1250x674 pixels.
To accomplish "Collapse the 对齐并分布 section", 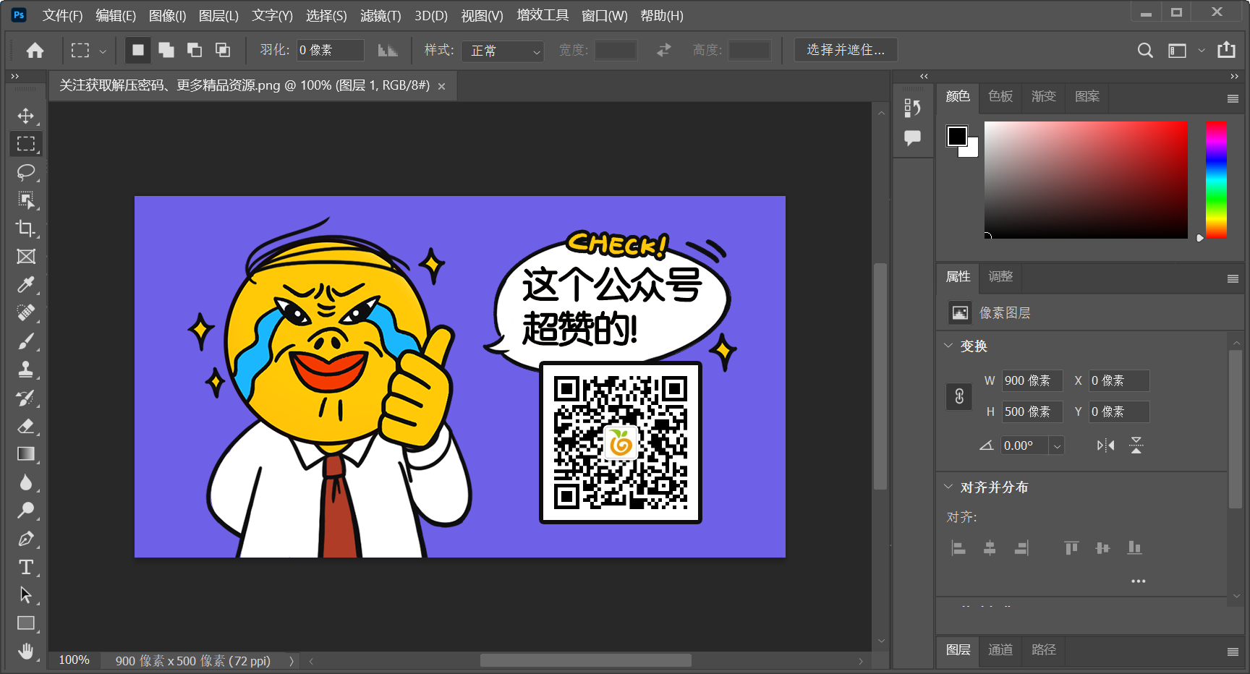I will coord(948,487).
